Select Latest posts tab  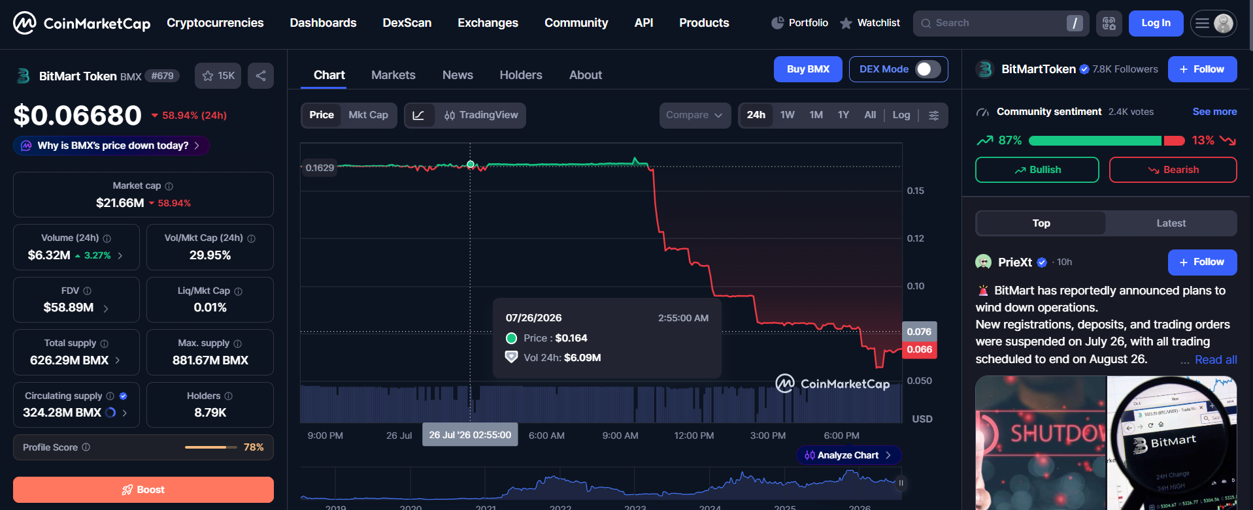1171,223
